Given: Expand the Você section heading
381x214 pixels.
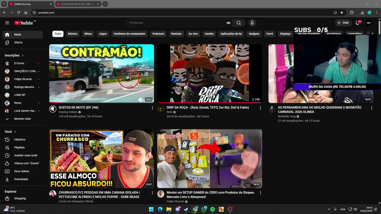Looking at the screenshot, I should pos(10,132).
